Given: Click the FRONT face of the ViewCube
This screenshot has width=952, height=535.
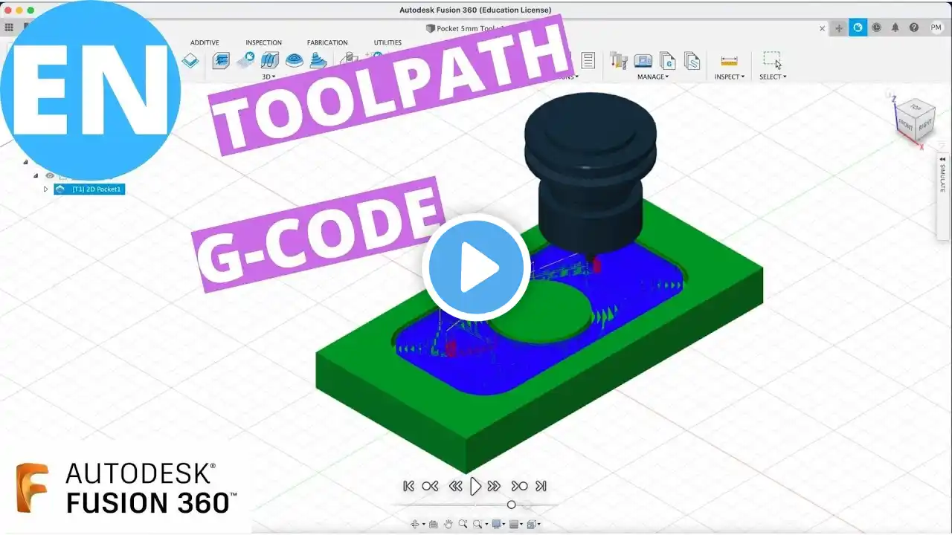Looking at the screenshot, I should pos(905,126).
